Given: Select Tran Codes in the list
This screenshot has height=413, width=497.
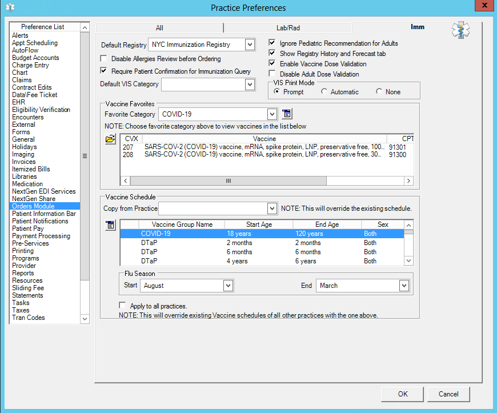Looking at the screenshot, I should click(29, 318).
